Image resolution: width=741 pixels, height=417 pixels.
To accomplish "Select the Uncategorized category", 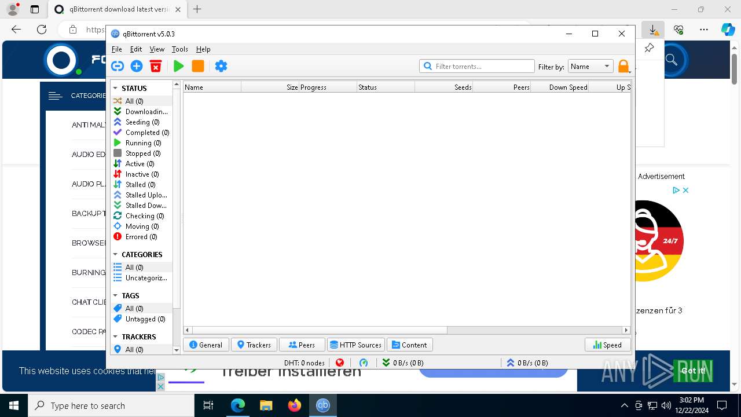I will [x=142, y=277].
